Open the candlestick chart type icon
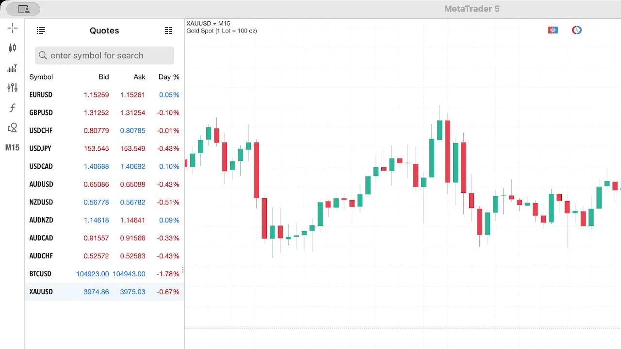Viewport: 621px width, 349px height. (13, 48)
